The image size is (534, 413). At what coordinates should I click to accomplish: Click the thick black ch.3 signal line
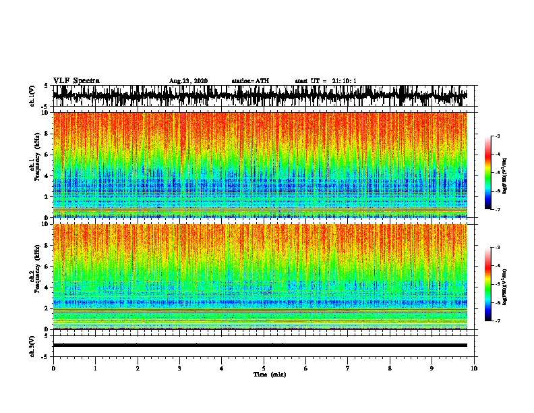click(260, 346)
